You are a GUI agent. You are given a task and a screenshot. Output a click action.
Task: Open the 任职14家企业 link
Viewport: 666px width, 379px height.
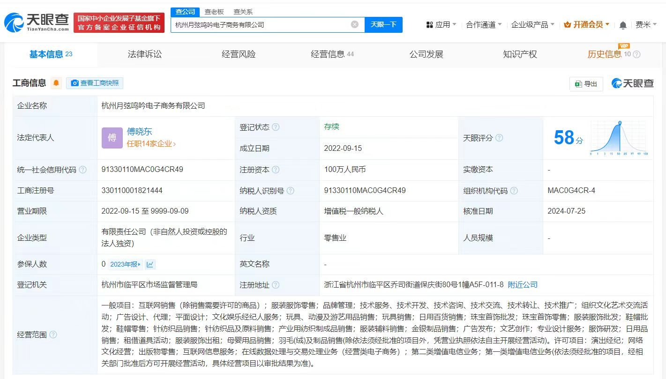(150, 145)
